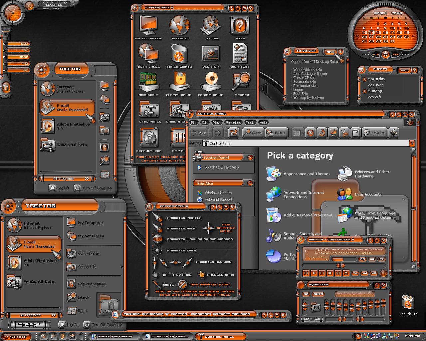Open the Default Icon gear icon
Viewport: 426px width, 341px height.
[x=149, y=138]
